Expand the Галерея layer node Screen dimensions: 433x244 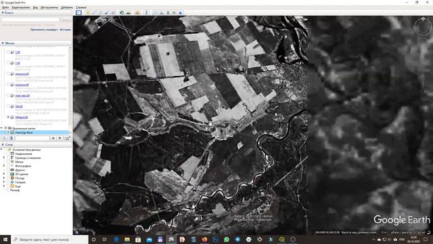4,182
